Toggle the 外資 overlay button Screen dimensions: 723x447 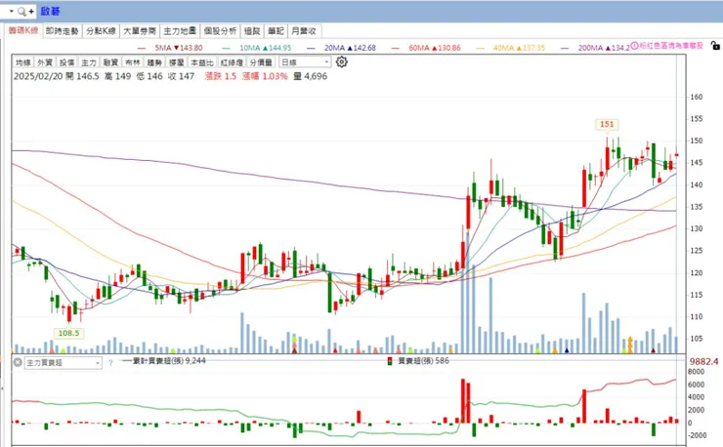pyautogui.click(x=45, y=62)
